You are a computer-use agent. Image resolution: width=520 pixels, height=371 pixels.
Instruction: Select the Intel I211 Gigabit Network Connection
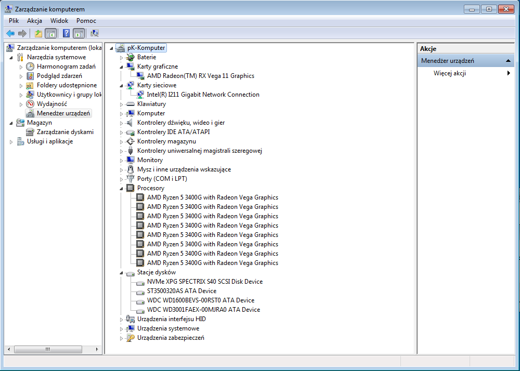203,95
